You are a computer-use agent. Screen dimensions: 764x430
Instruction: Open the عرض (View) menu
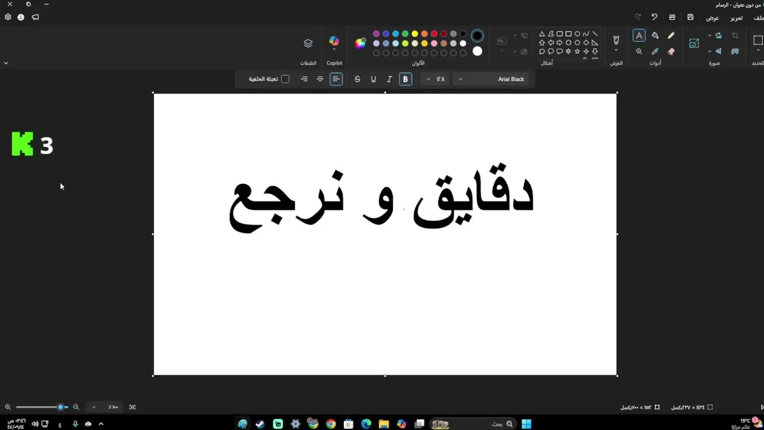click(x=713, y=18)
